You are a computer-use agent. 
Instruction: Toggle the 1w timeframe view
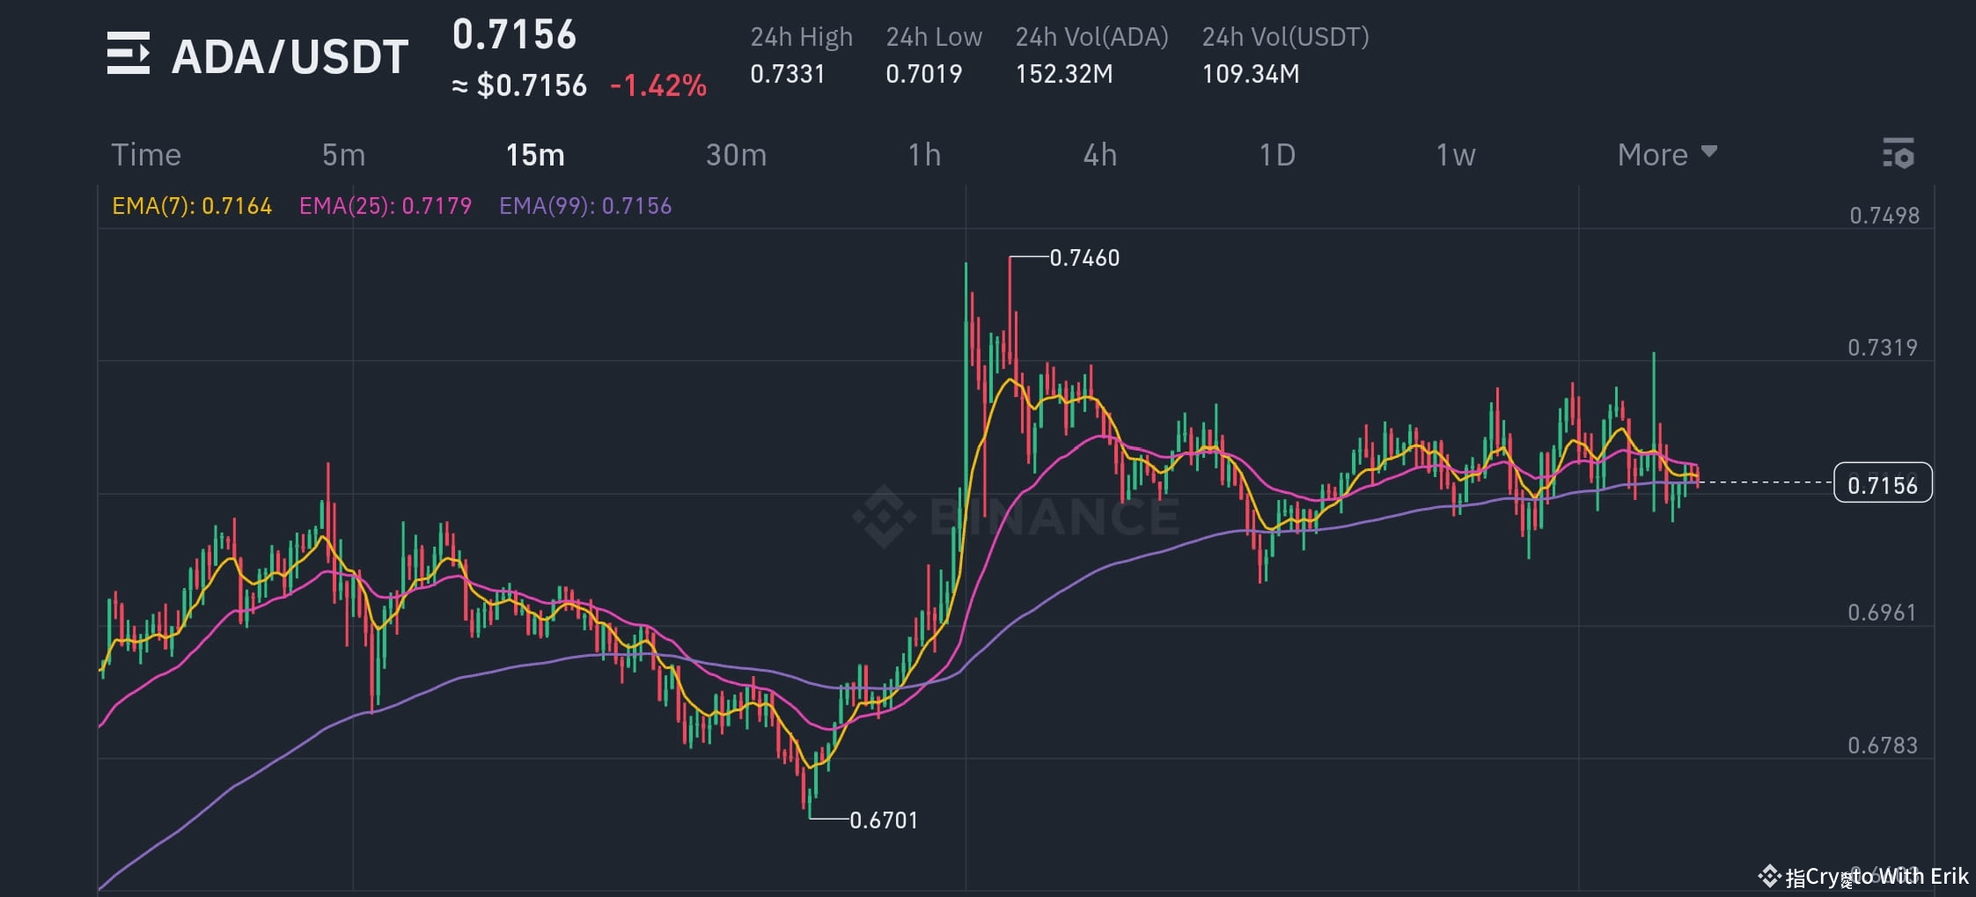point(1454,155)
